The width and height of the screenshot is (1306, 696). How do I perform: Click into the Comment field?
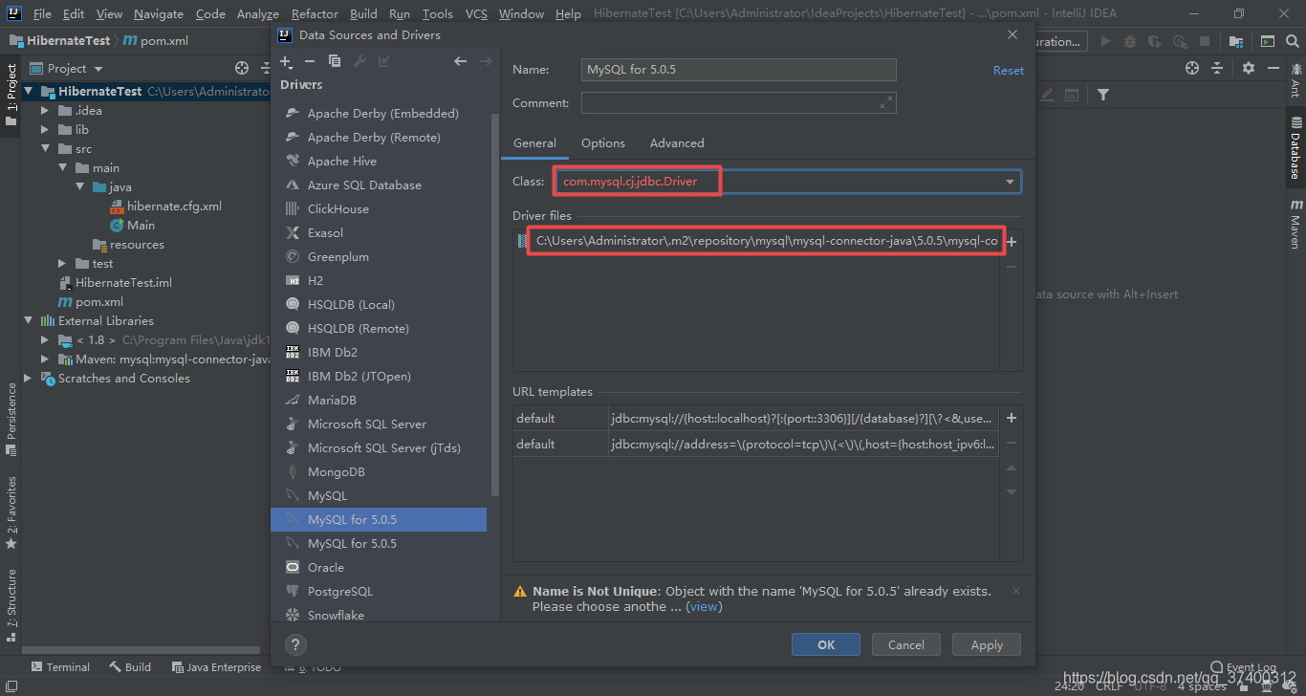coord(738,102)
